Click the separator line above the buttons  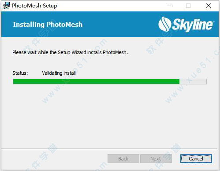tap(109, 149)
